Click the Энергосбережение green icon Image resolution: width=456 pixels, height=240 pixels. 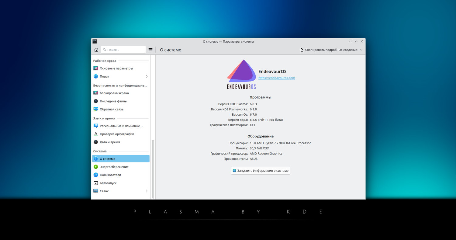point(96,167)
